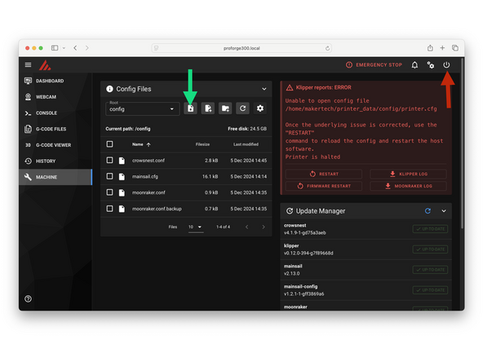
Task: Check the mainsail.cfg checkbox
Action: coord(109,176)
